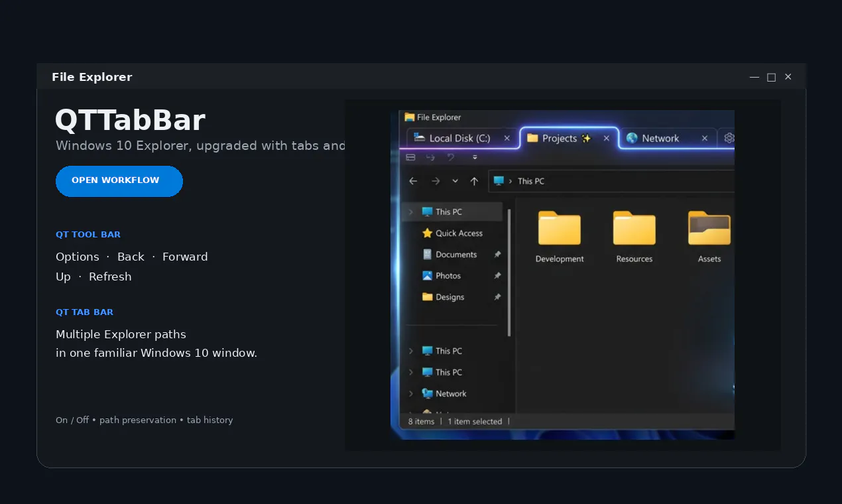Viewport: 842px width, 504px height.
Task: Go back with the left arrow
Action: tap(413, 181)
